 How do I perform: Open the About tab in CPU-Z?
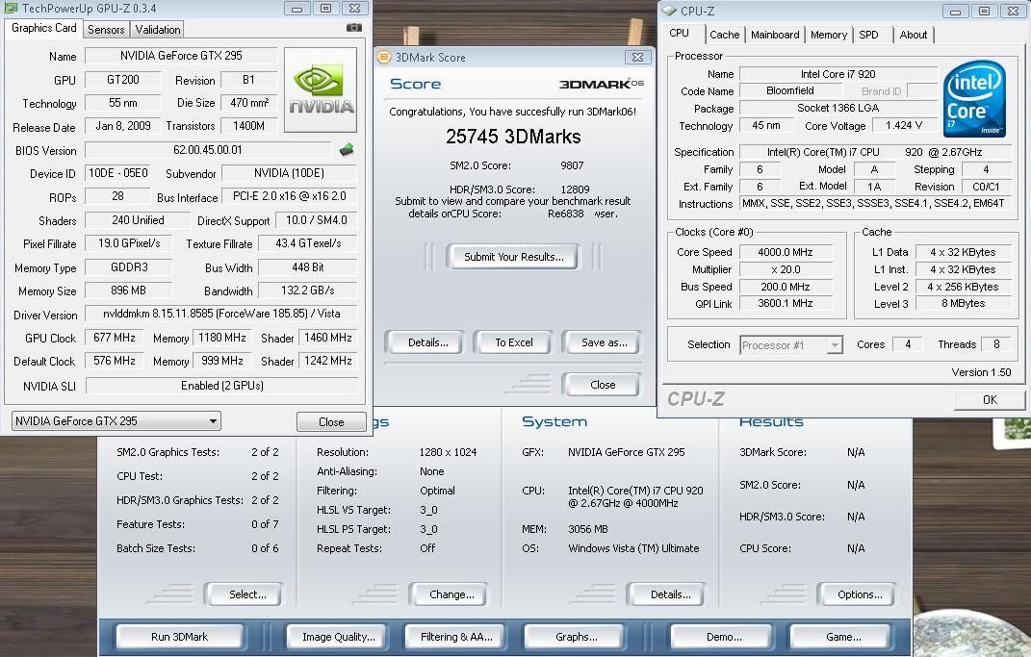click(914, 35)
